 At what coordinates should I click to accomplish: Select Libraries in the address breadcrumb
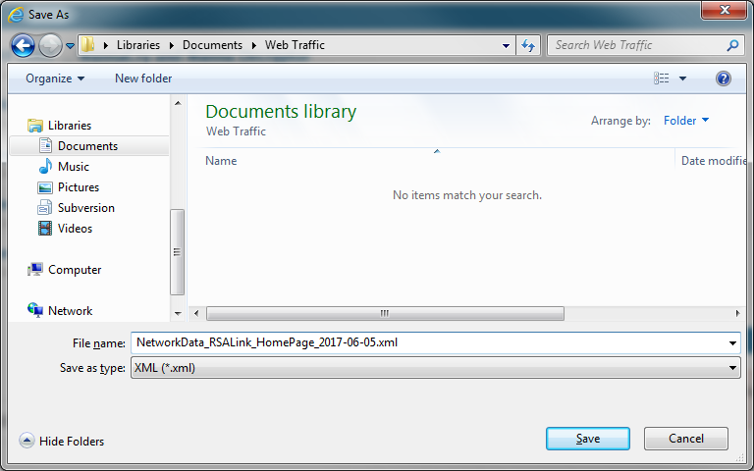pyautogui.click(x=138, y=45)
